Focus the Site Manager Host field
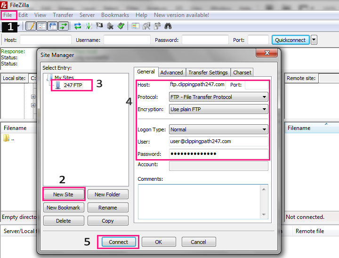The width and height of the screenshot is (339, 258). coord(197,85)
